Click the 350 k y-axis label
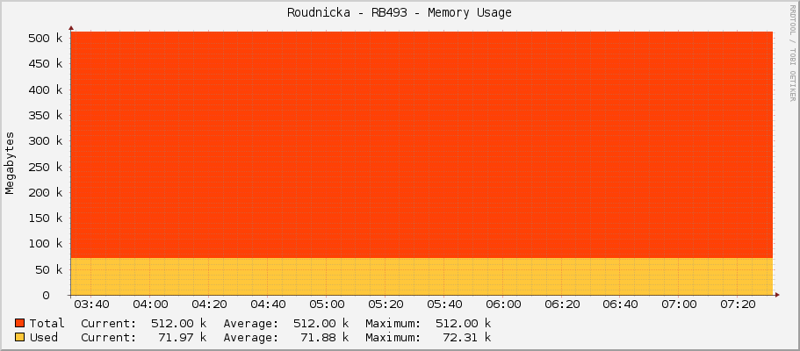This screenshot has height=351, width=800. click(x=47, y=115)
